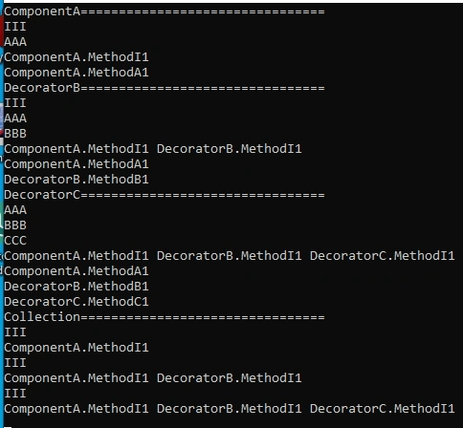The height and width of the screenshot is (428, 463).
Task: Click AAA line under DecoratorC header
Action: 15,210
